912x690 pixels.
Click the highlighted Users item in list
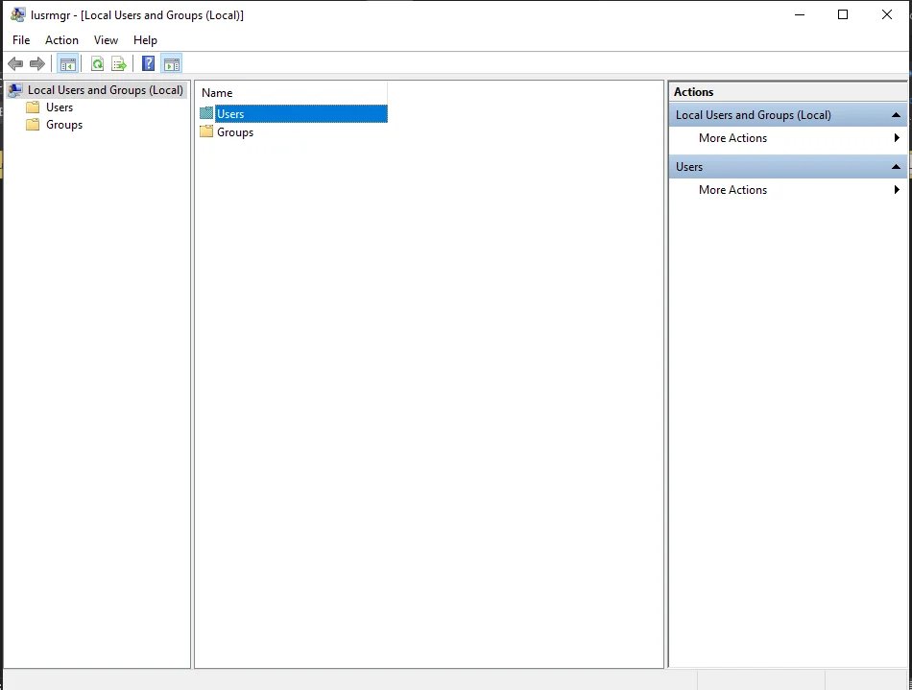(230, 114)
